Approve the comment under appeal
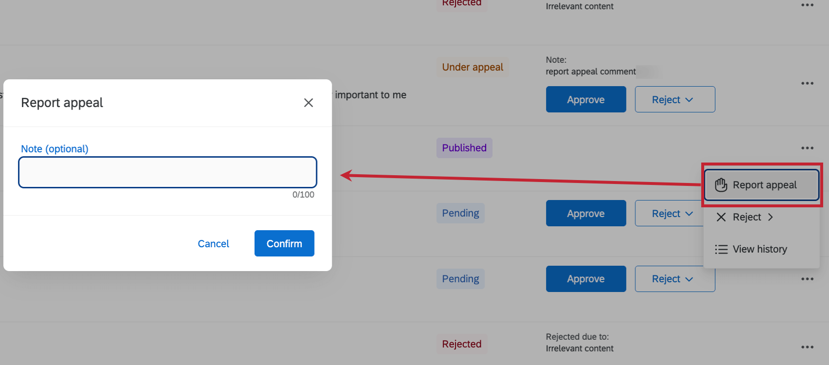The image size is (829, 365). pyautogui.click(x=586, y=99)
